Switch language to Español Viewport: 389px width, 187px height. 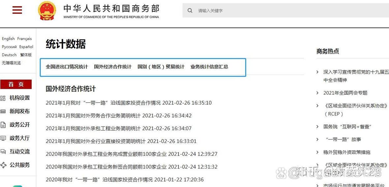coord(26,47)
